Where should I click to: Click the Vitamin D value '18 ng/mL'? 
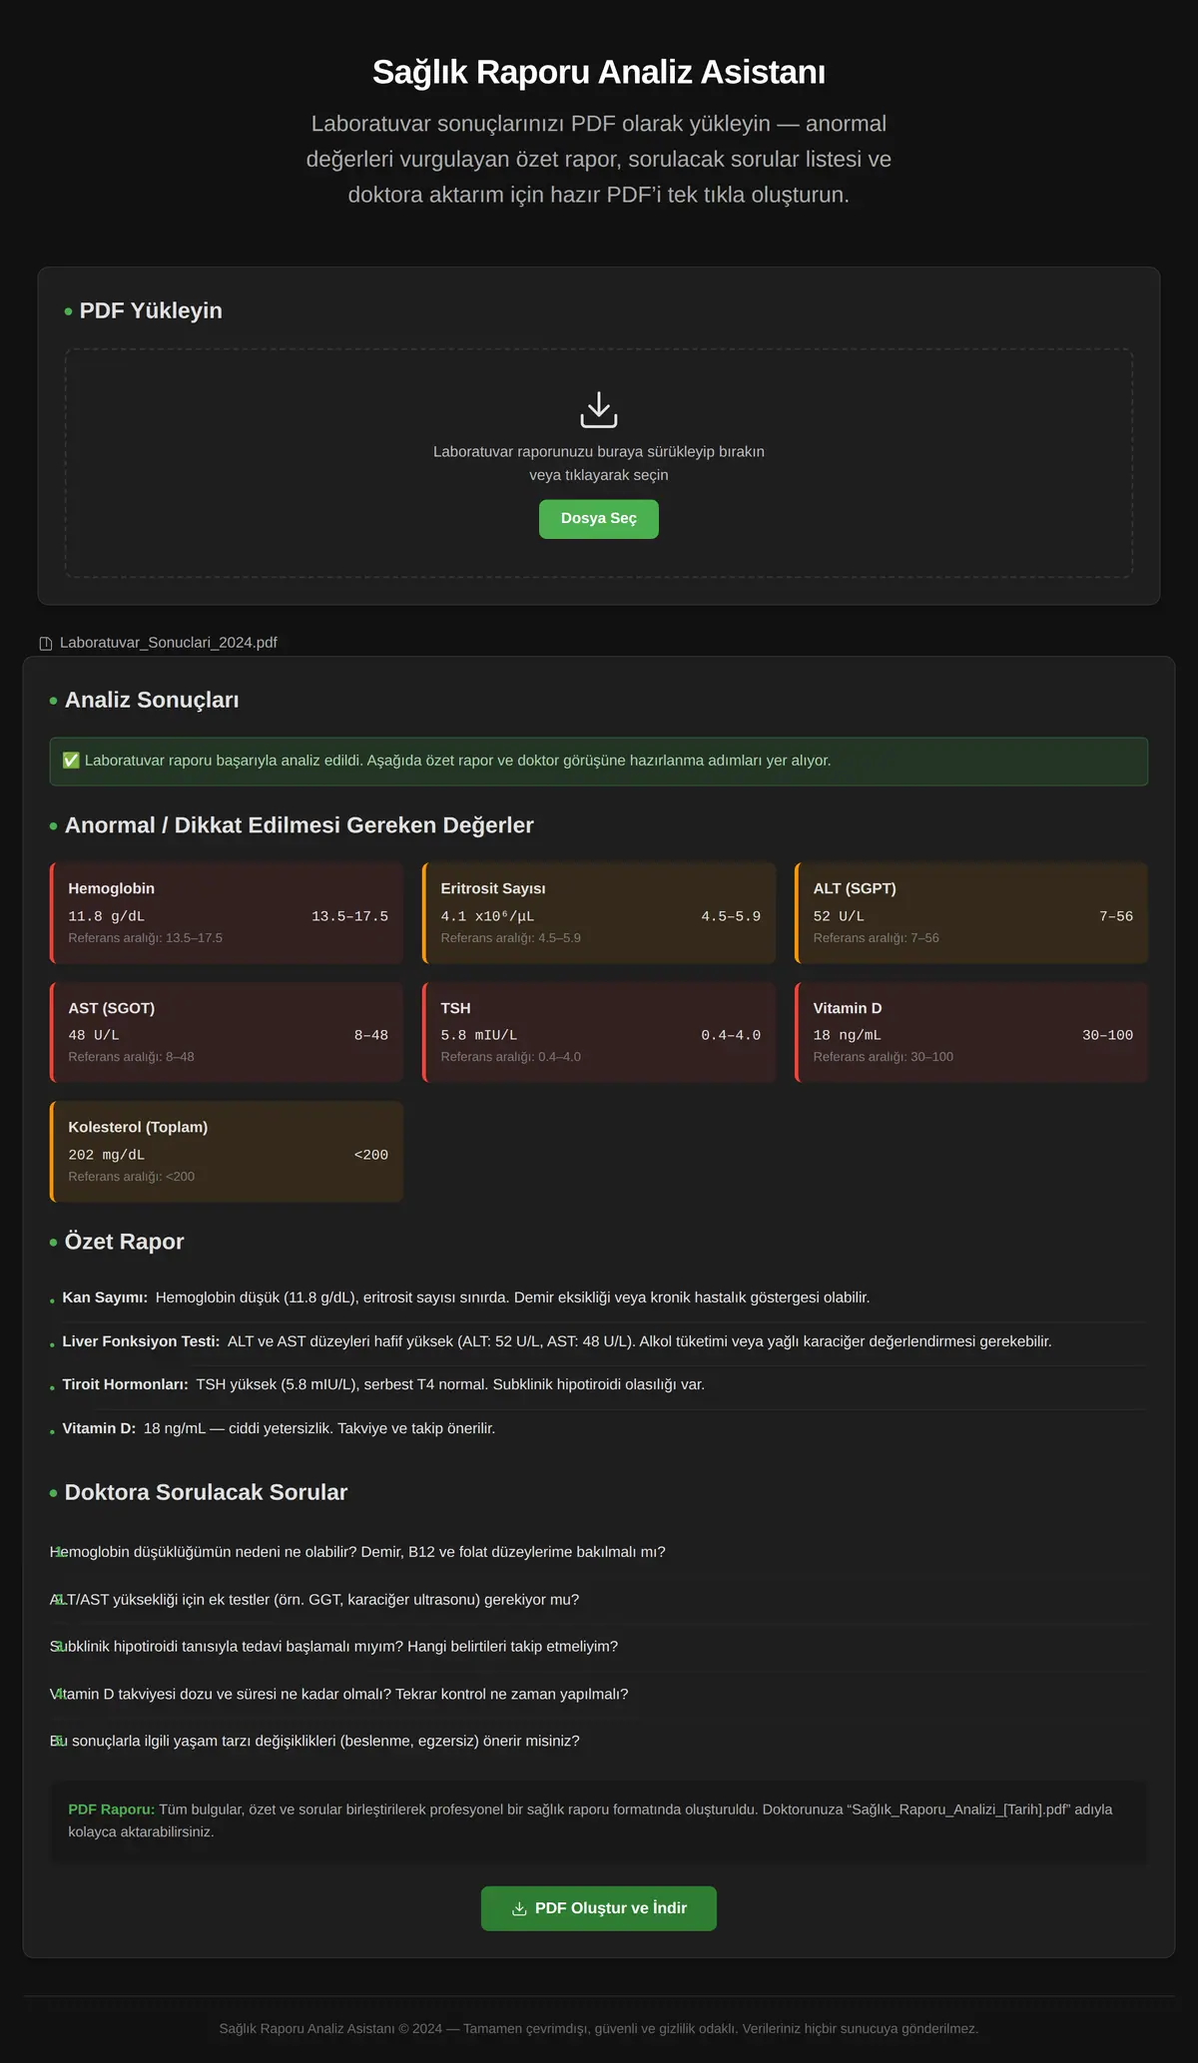coord(848,1036)
